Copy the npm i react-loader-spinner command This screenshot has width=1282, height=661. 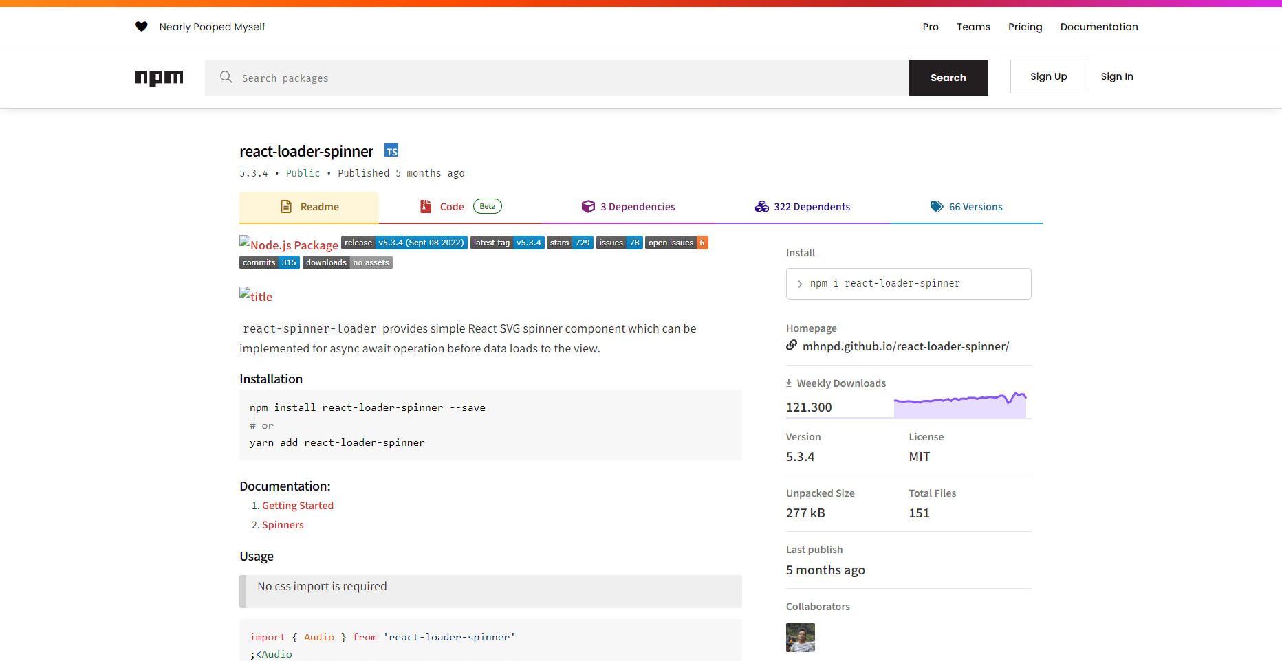click(909, 284)
